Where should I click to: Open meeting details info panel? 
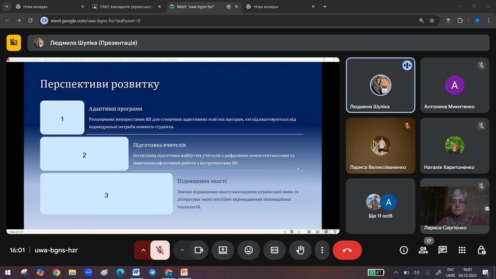pos(403,250)
